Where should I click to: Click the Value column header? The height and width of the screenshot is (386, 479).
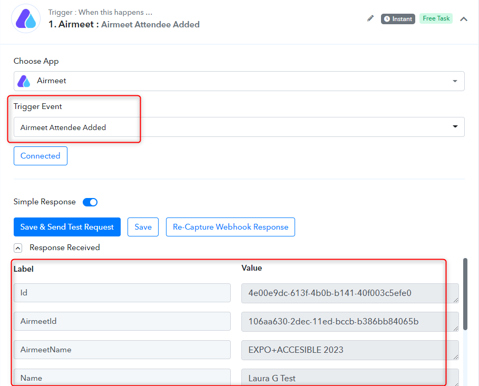coord(252,268)
